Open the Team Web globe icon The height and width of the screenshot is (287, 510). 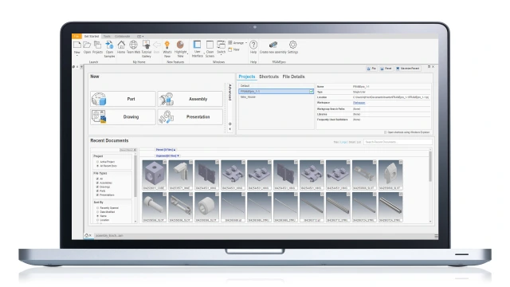click(x=133, y=45)
